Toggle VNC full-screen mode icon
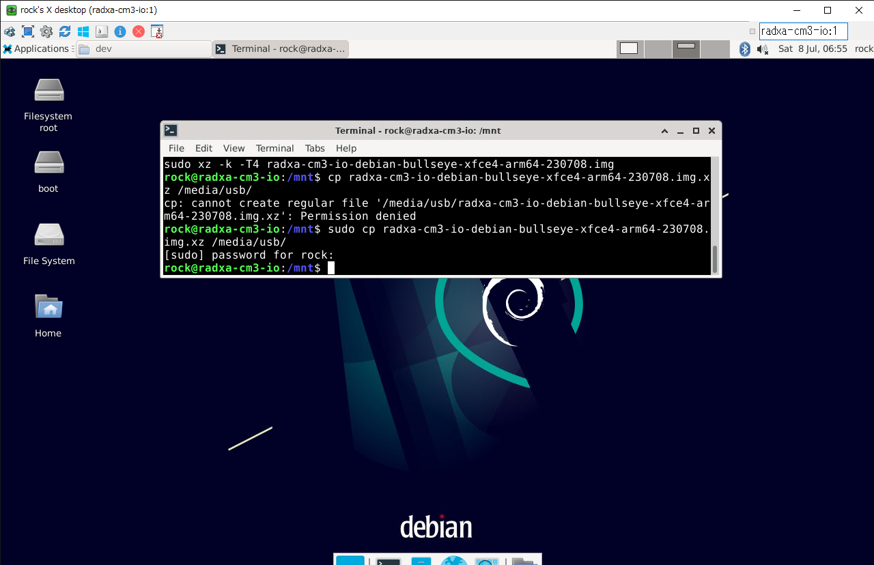 tap(28, 31)
